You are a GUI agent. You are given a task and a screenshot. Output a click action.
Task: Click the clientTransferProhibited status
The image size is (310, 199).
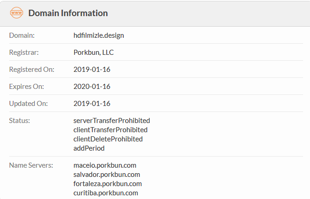[111, 130]
